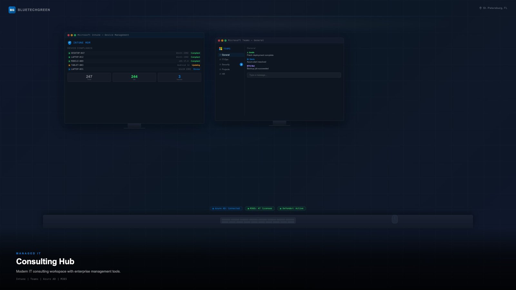
Task: Click the Defender: Active status pill
Action: (292, 208)
